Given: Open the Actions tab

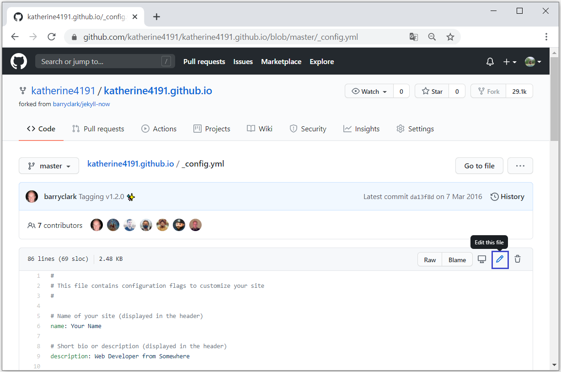Looking at the screenshot, I should (x=159, y=129).
